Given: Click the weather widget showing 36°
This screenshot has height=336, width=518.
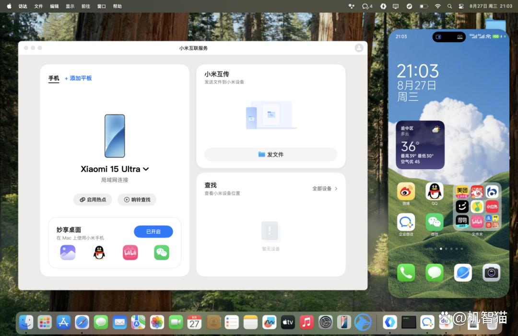Looking at the screenshot, I should (420, 145).
